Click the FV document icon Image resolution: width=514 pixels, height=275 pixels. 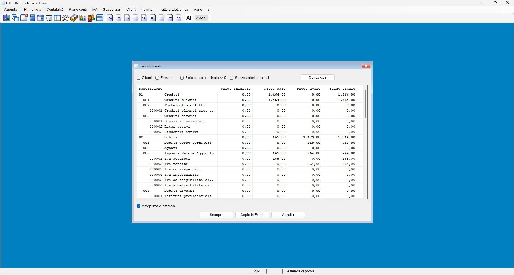coord(119,18)
